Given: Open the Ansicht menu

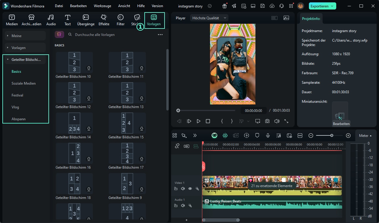Looking at the screenshot, I should coord(124,6).
